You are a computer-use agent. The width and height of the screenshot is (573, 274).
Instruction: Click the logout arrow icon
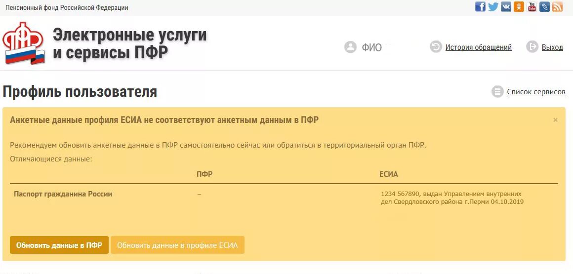[532, 47]
